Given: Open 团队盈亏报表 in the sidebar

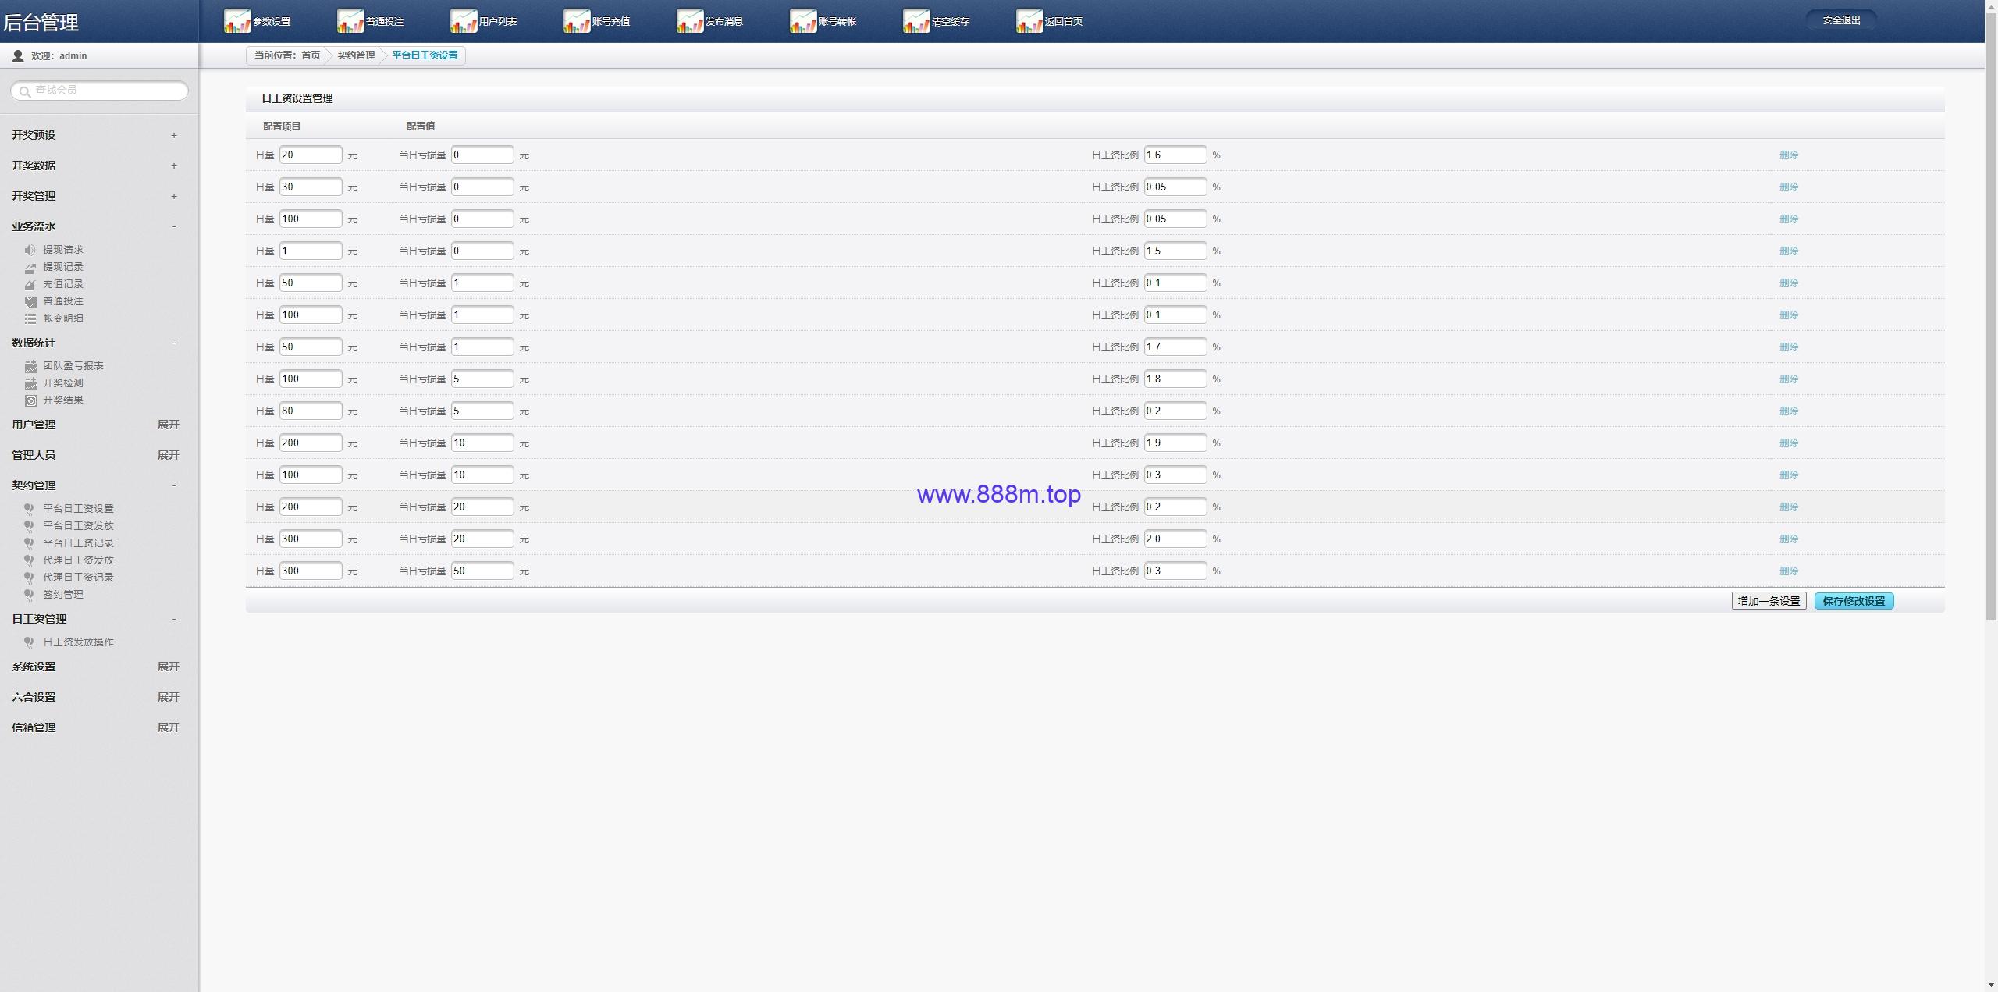Looking at the screenshot, I should [x=73, y=366].
